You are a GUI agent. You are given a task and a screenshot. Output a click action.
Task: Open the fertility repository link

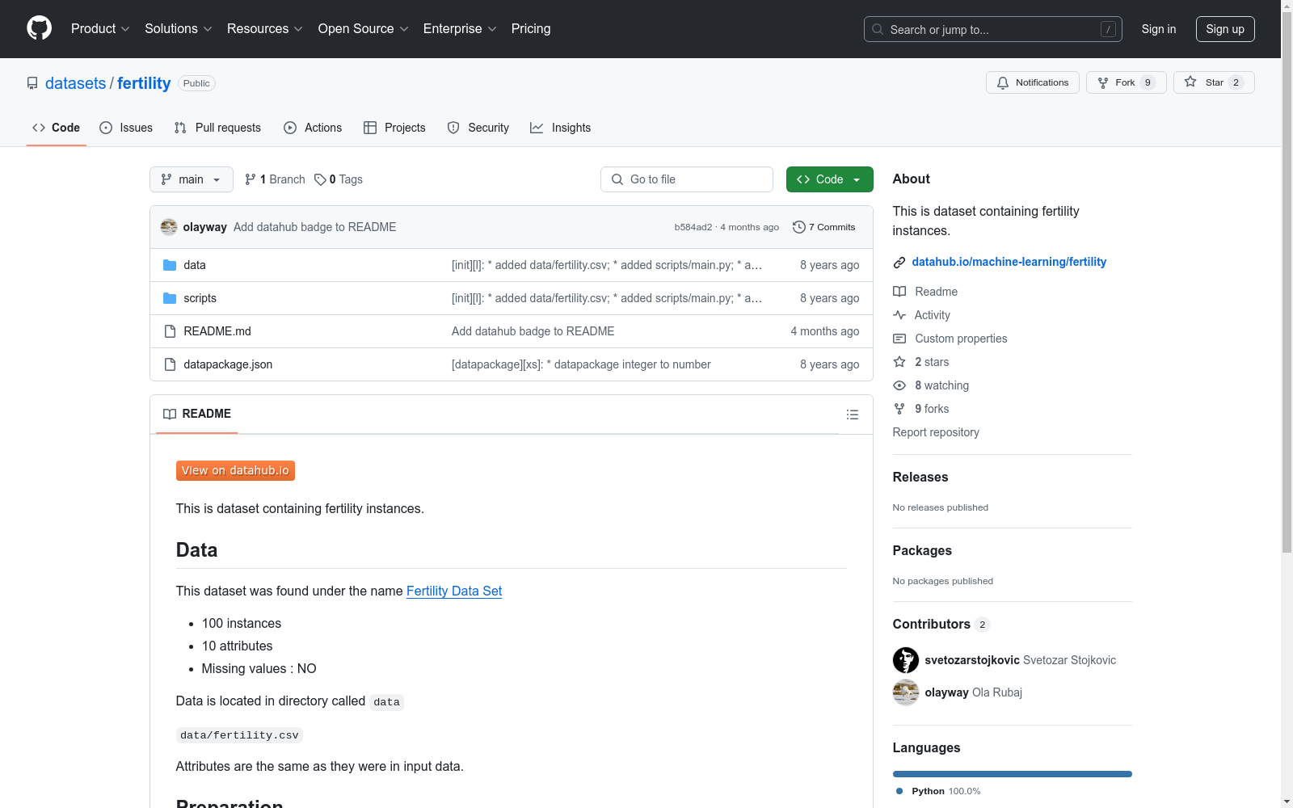coord(144,83)
